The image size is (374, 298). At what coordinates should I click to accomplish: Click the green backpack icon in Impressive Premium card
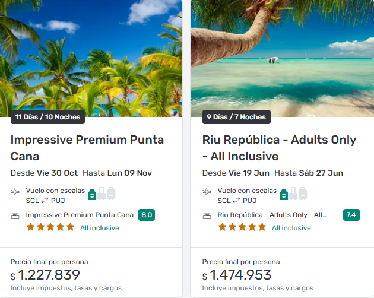point(92,194)
